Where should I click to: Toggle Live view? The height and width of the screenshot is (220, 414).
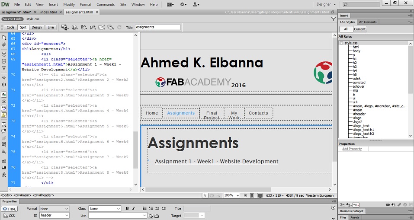tap(51, 27)
